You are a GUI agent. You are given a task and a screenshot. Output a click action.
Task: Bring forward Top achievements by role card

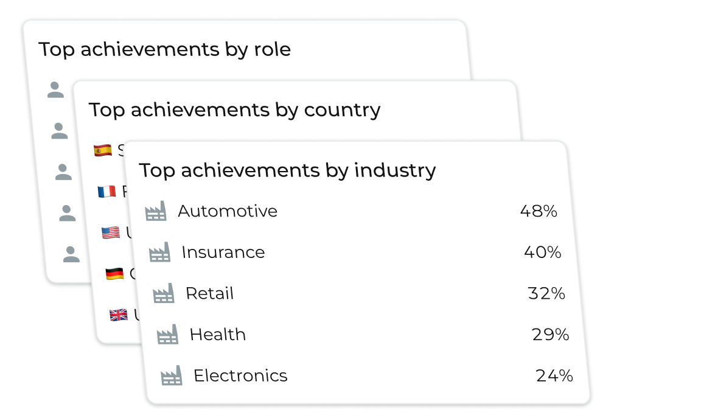coord(165,49)
